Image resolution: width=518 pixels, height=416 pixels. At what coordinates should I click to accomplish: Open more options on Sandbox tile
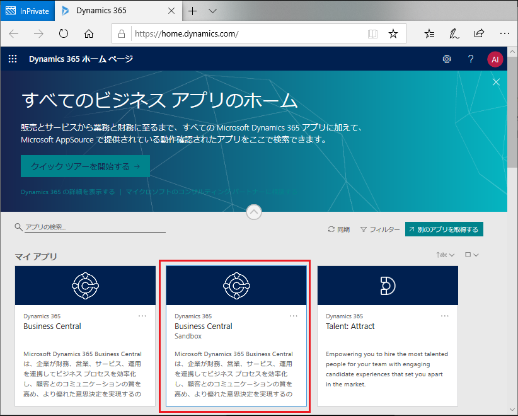(x=294, y=316)
